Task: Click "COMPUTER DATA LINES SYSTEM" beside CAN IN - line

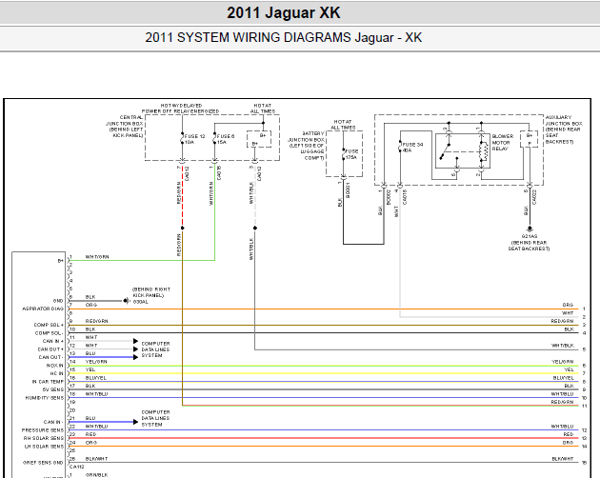Action: [x=155, y=418]
